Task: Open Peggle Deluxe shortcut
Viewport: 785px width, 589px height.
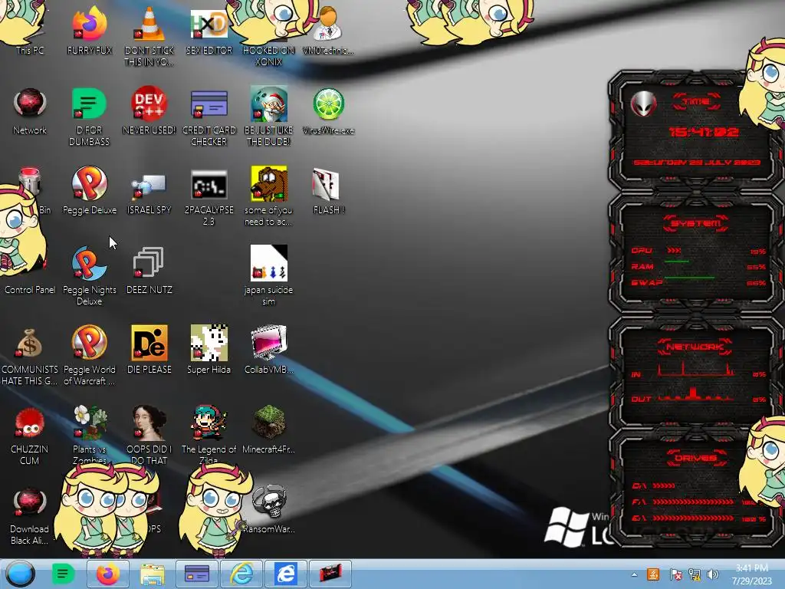Action: point(89,190)
